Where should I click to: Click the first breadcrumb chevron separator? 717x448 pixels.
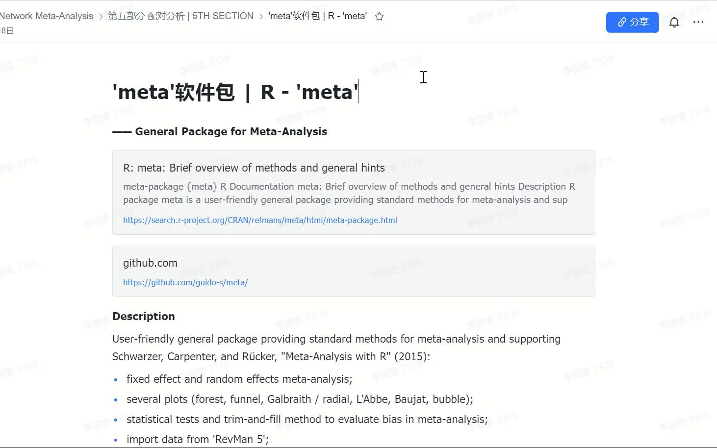tap(101, 17)
